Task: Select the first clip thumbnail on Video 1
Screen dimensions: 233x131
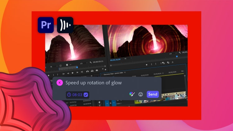Action: pos(139,102)
